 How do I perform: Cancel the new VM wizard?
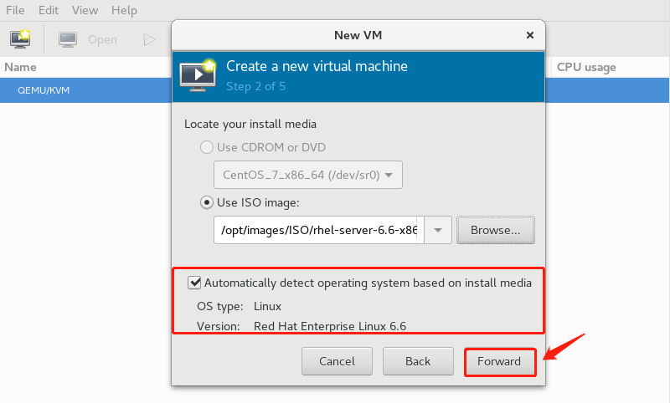click(337, 361)
